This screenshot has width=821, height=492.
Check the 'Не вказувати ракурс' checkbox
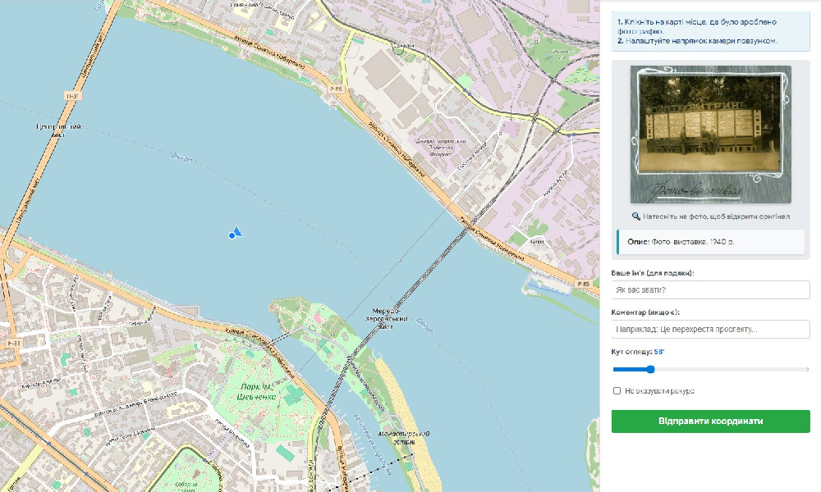pos(617,390)
